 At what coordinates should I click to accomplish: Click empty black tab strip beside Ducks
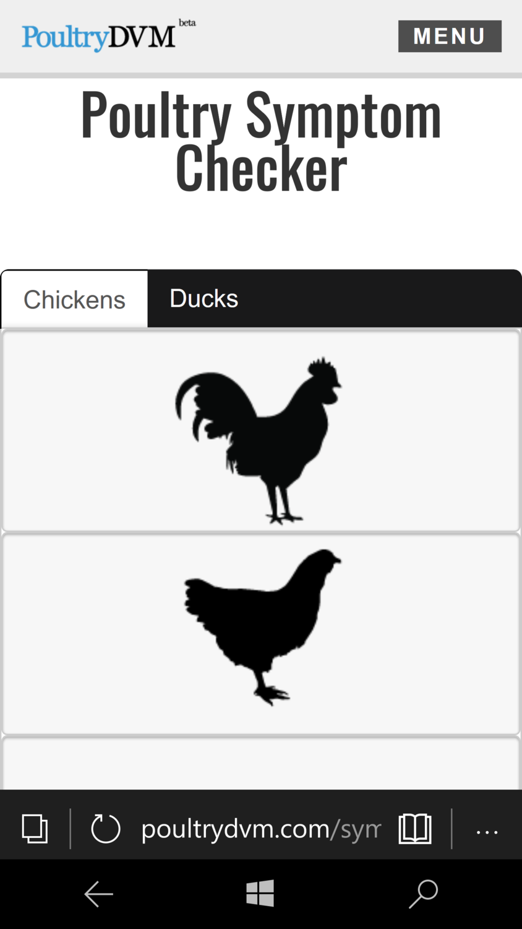tap(383, 299)
